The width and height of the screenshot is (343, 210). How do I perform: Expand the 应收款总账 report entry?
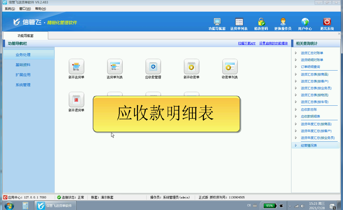pos(309,110)
